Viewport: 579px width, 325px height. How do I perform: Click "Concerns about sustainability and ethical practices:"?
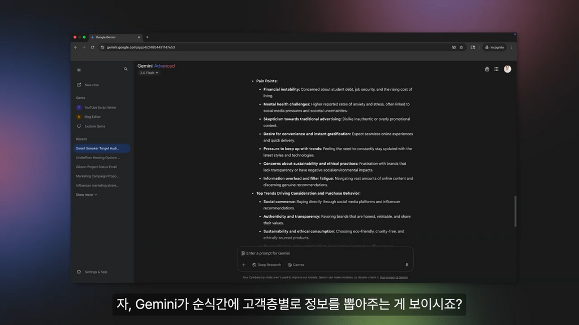[310, 164]
